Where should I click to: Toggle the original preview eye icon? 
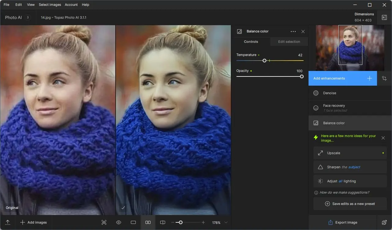119,222
